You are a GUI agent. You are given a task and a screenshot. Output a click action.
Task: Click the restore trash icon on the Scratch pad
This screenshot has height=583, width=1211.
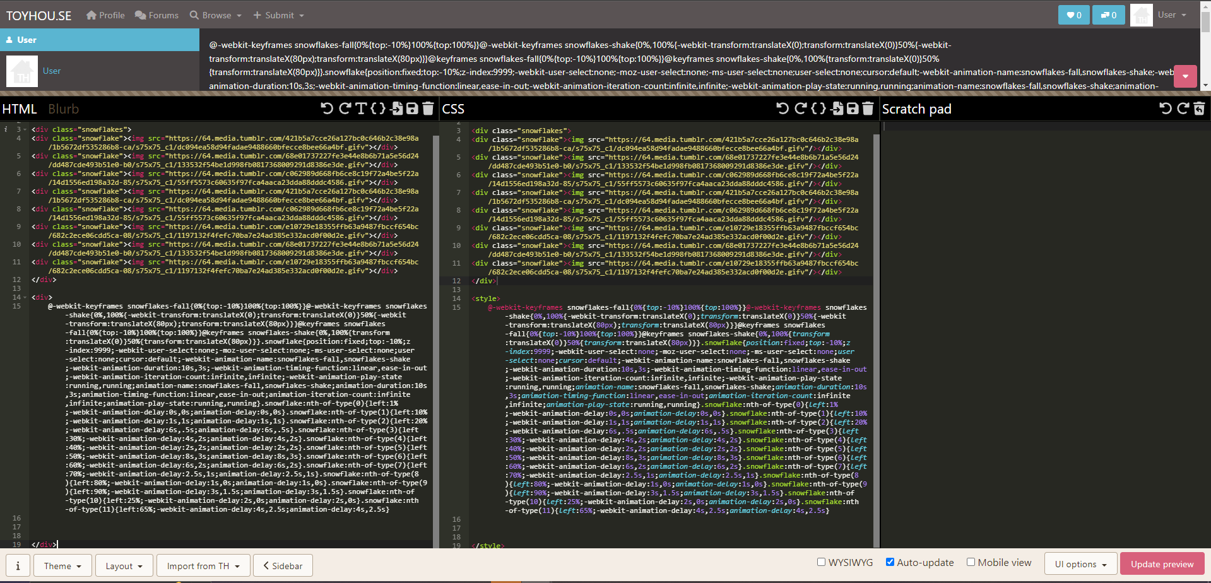tap(1198, 109)
